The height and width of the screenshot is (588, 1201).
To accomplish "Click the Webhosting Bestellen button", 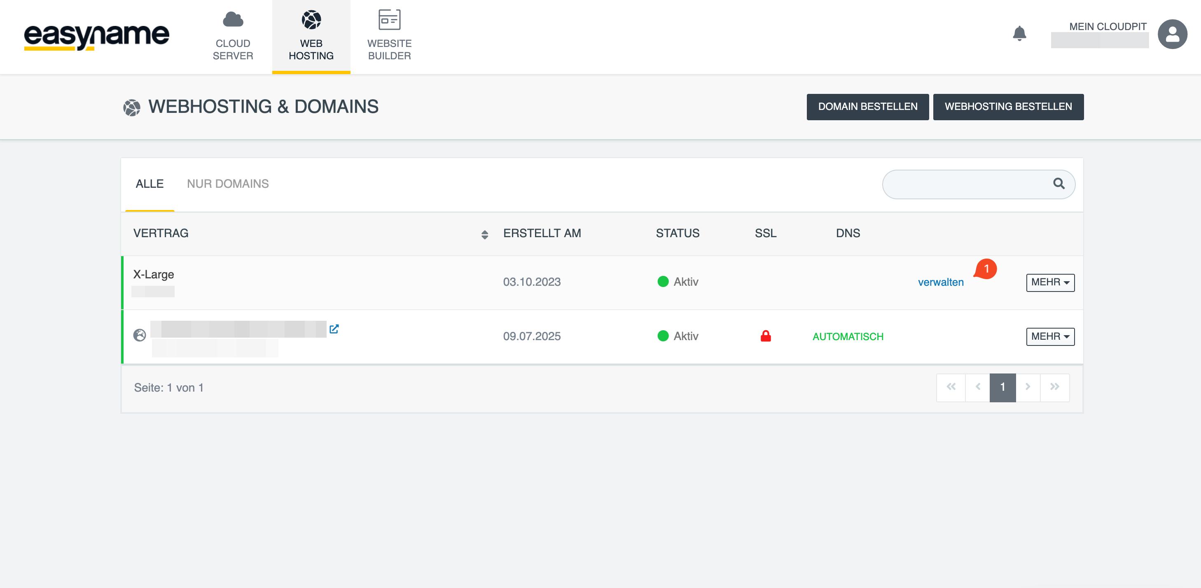I will [1008, 107].
